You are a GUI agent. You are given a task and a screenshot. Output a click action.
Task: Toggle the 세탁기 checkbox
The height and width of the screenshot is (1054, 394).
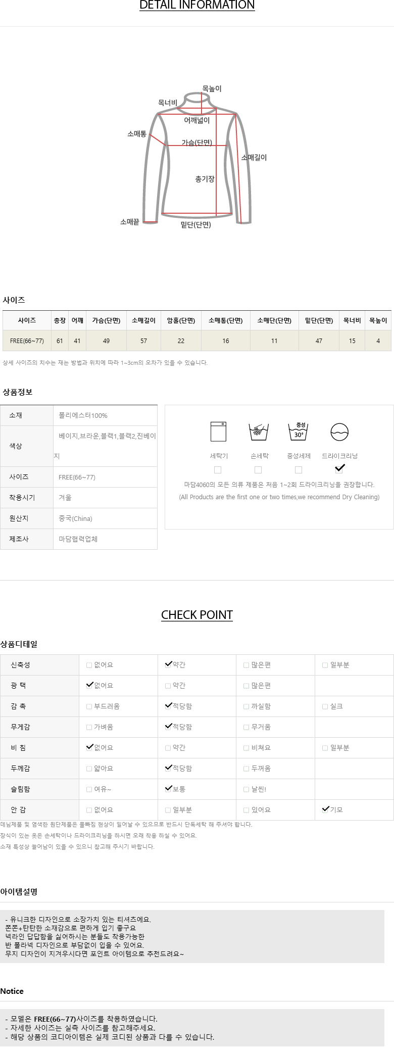coord(218,470)
